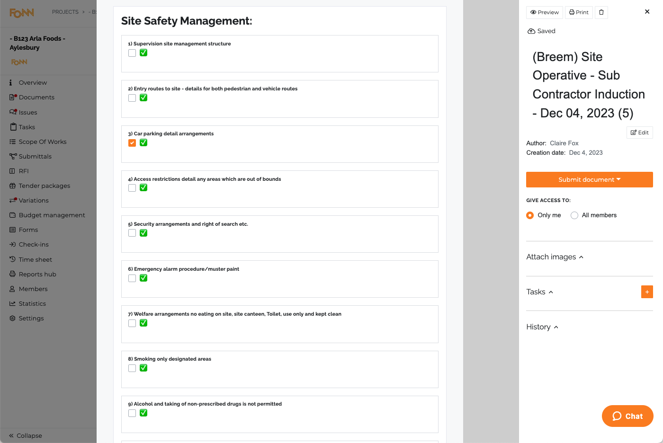
Task: Click the Variations arrows icon
Action: coord(13,200)
